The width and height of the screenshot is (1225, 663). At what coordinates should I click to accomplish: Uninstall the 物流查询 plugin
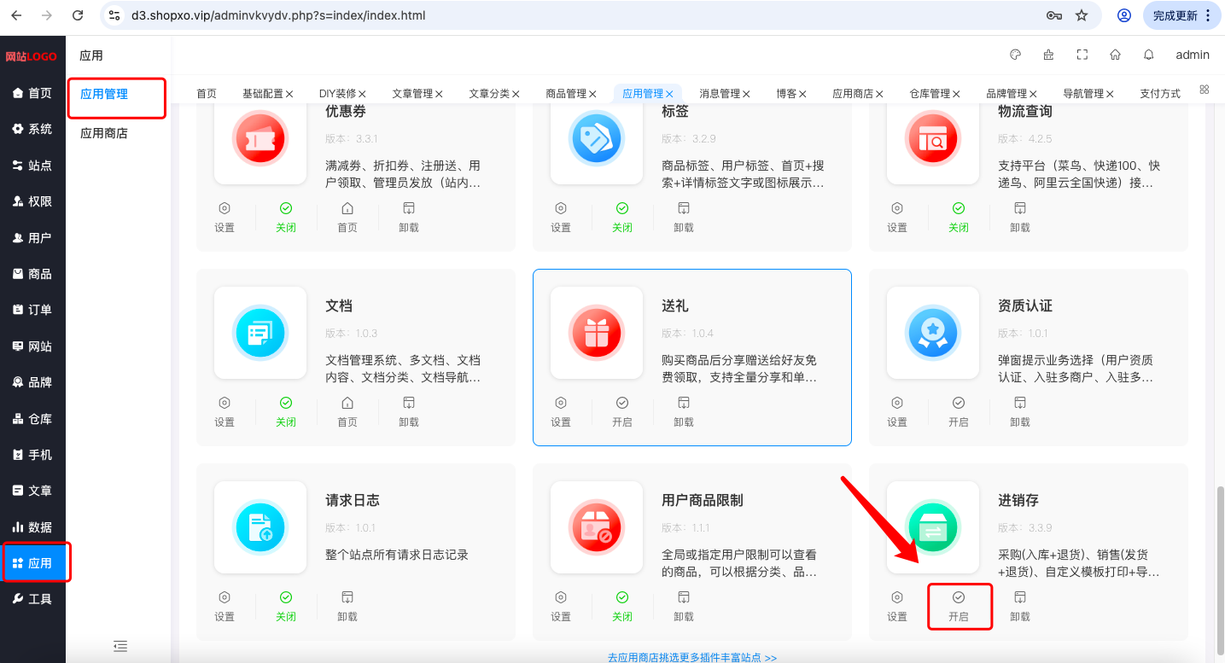pos(1020,217)
